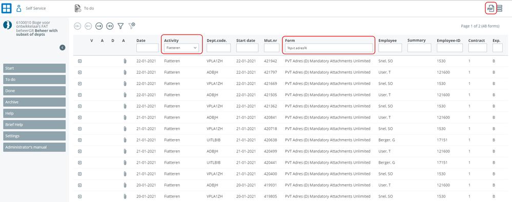Open the Activity dropdown filter

tap(181, 48)
